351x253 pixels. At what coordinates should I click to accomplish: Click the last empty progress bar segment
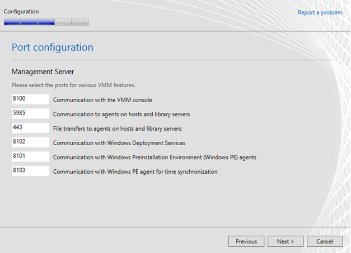click(80, 22)
